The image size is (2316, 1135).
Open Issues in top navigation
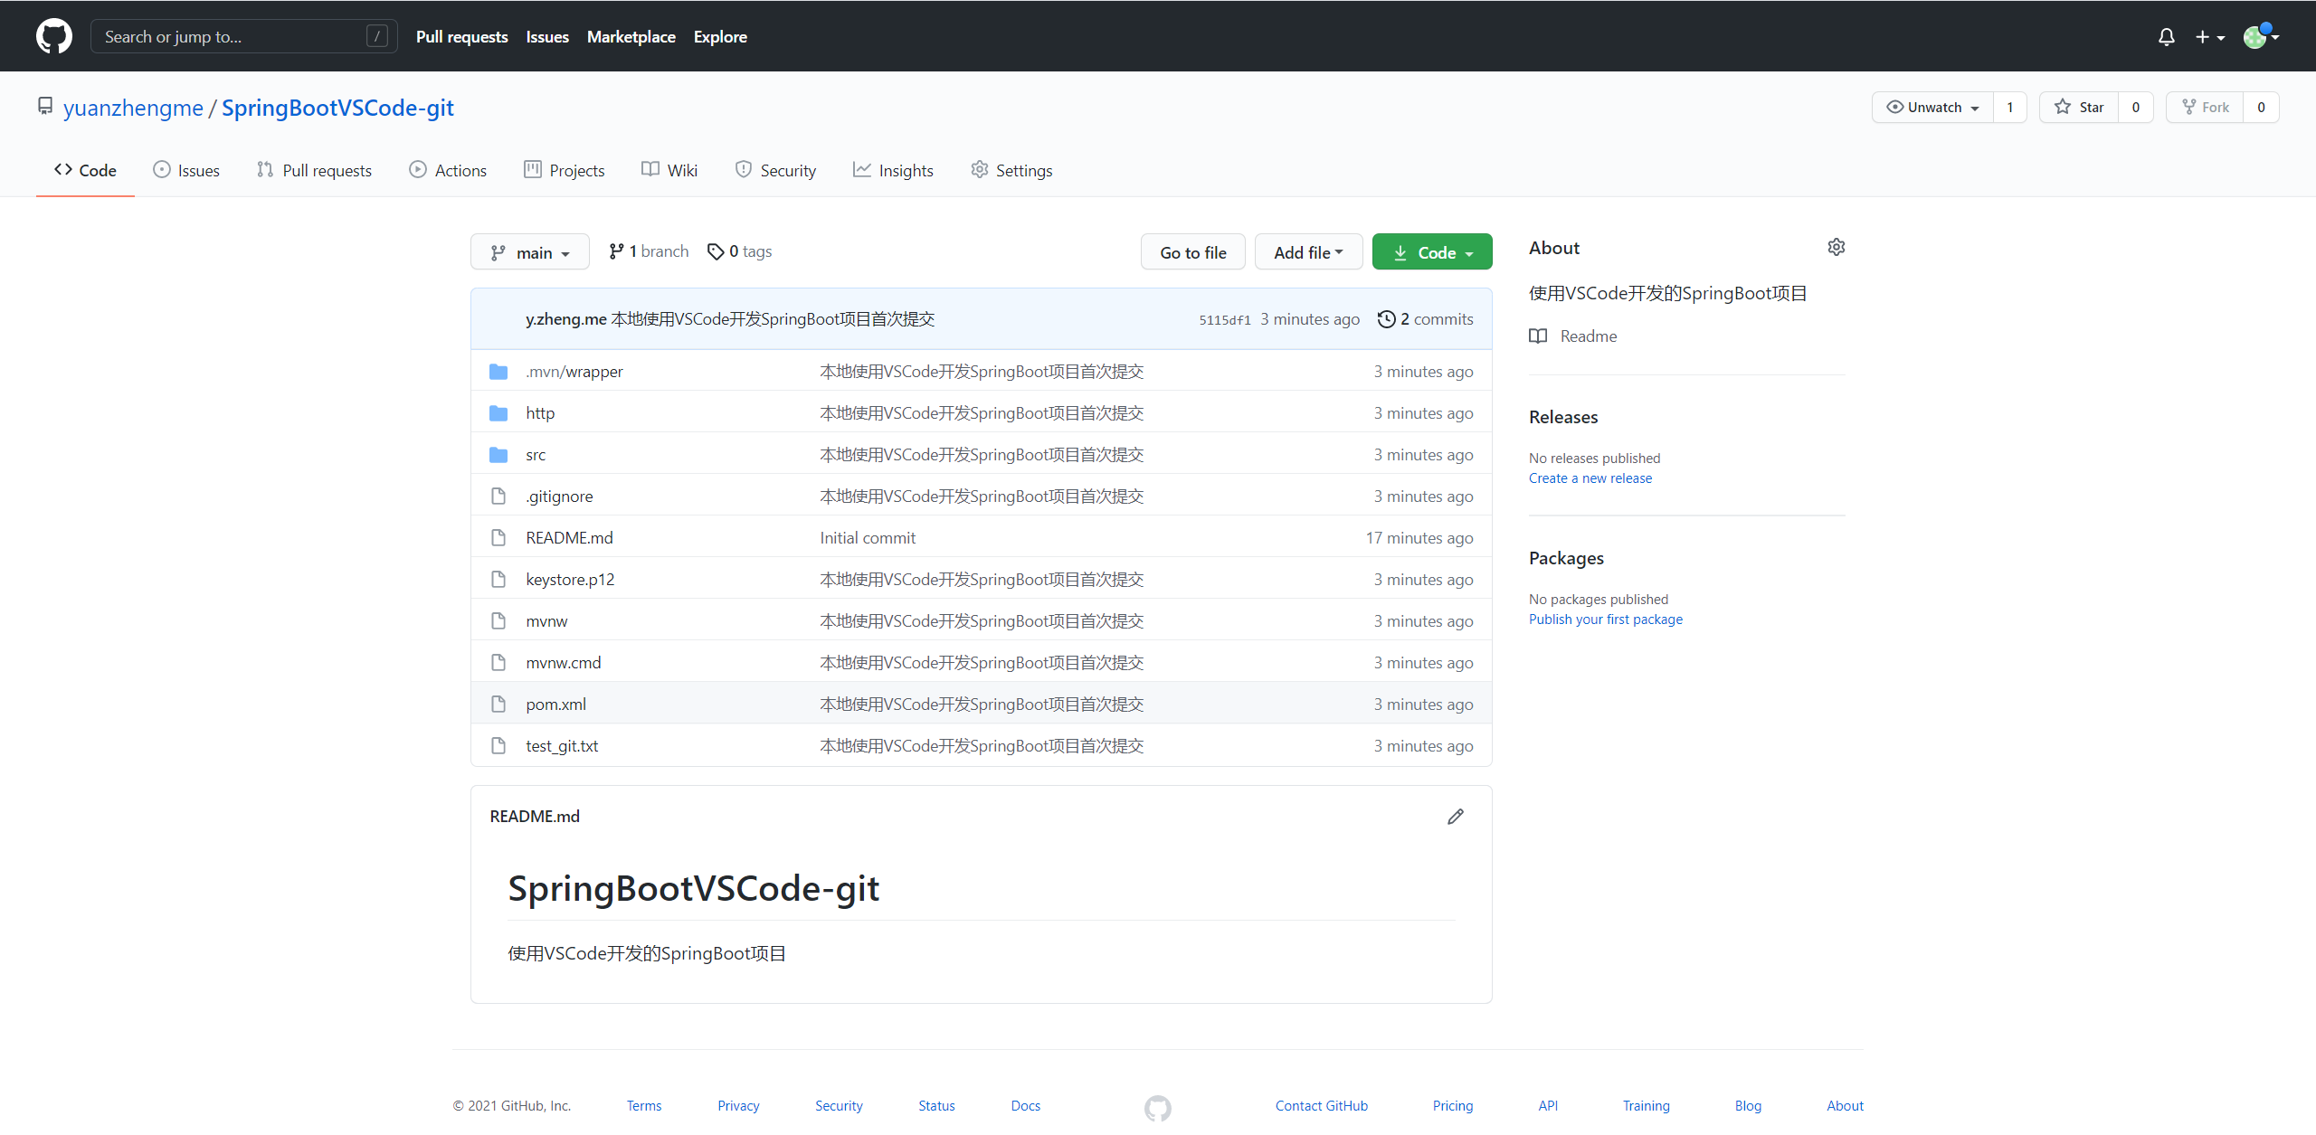547,37
